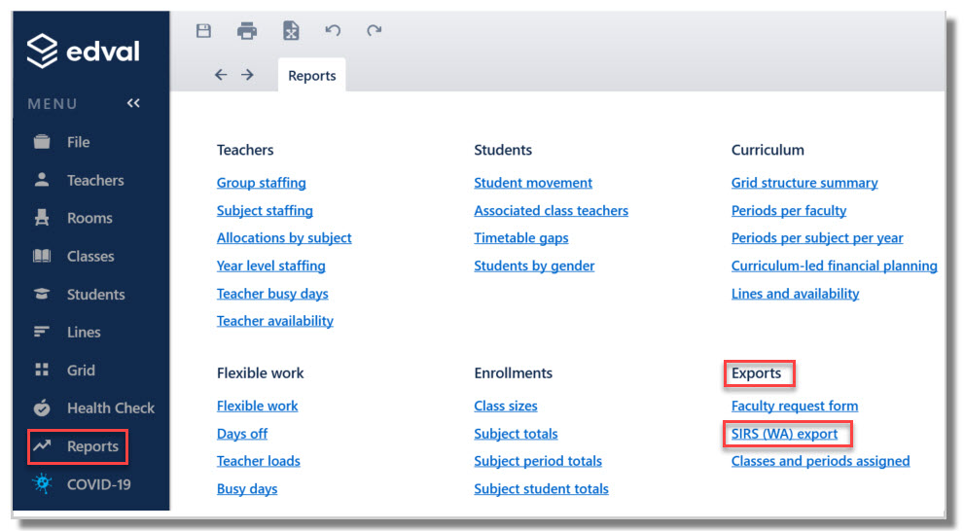
Task: Undo the last action
Action: pos(333,30)
